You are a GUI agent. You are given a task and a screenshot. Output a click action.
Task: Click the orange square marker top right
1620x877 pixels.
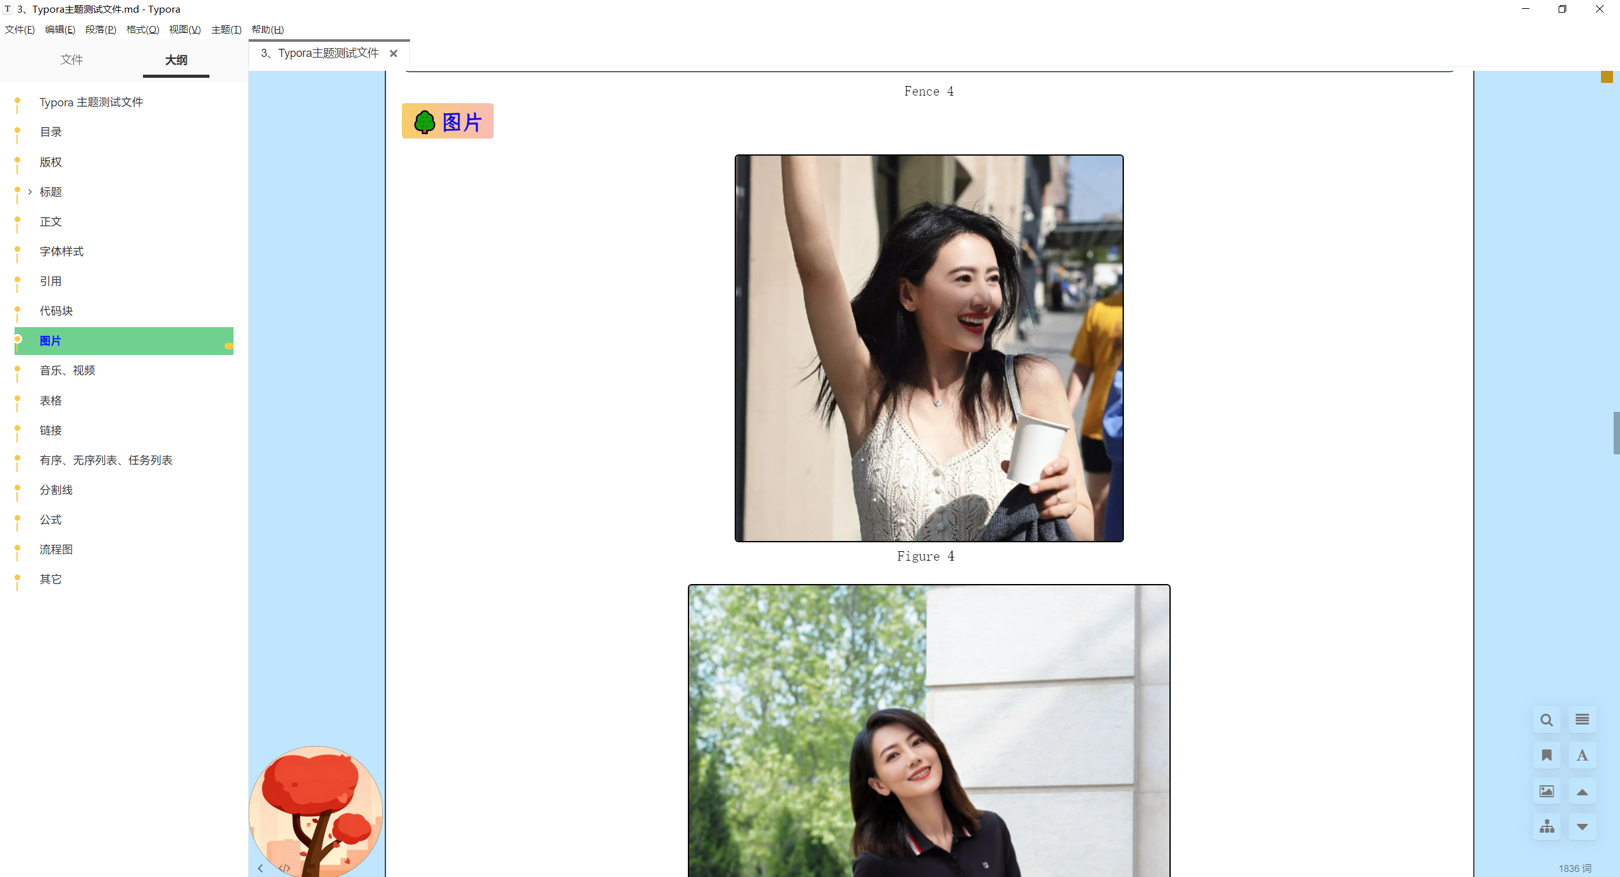click(x=1607, y=77)
